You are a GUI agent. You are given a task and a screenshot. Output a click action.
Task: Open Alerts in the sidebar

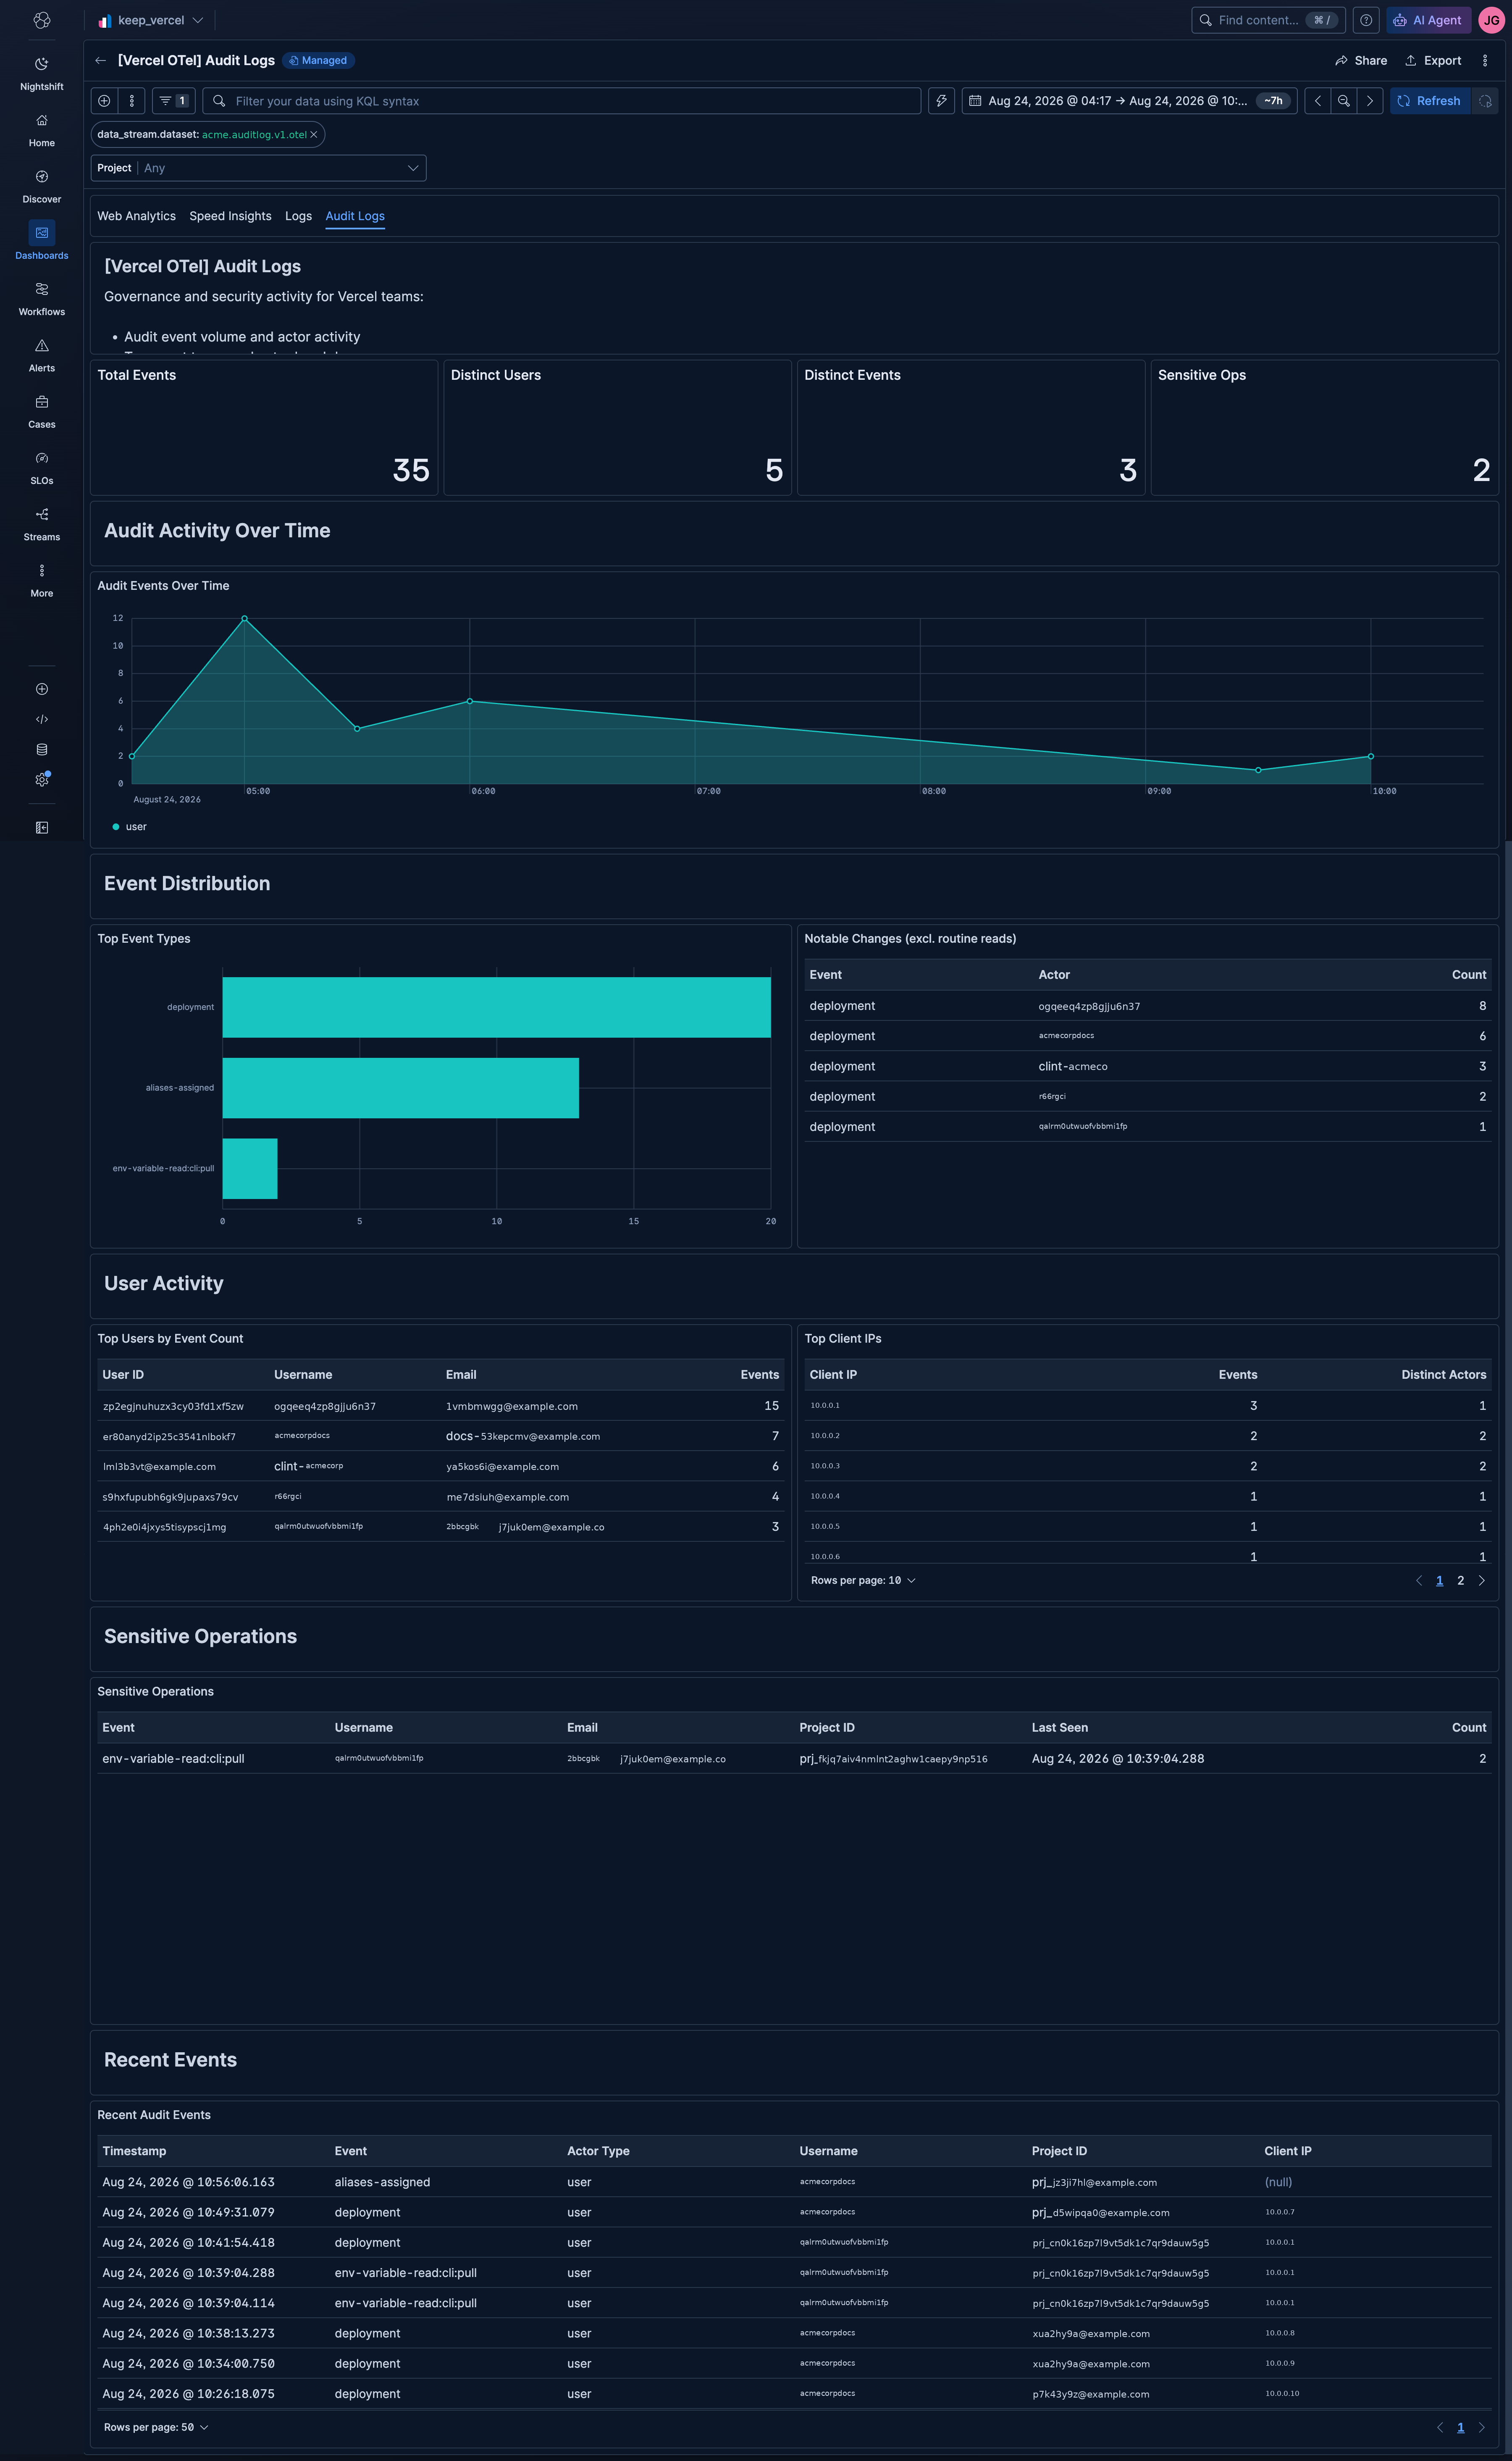41,355
